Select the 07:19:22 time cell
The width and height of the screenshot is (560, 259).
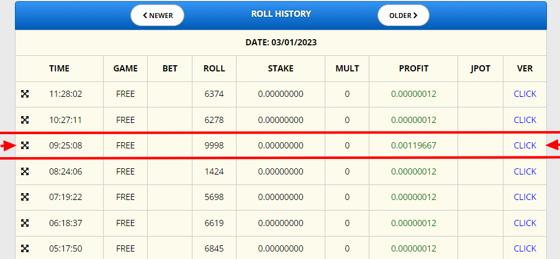point(66,197)
